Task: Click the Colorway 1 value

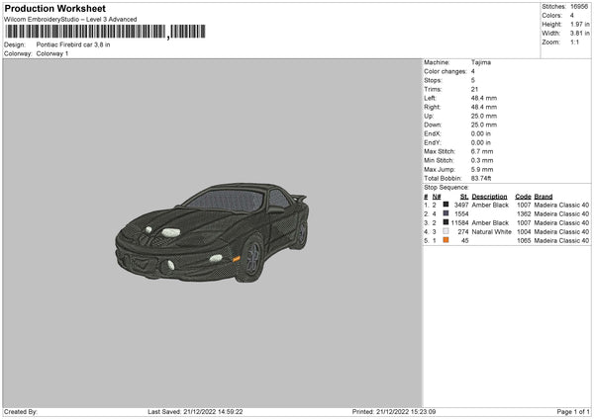Action: click(52, 52)
